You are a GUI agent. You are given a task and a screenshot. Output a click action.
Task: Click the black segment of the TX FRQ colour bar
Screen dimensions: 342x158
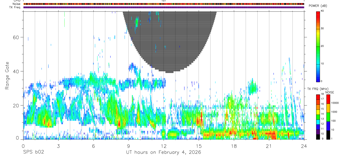pos(318,137)
